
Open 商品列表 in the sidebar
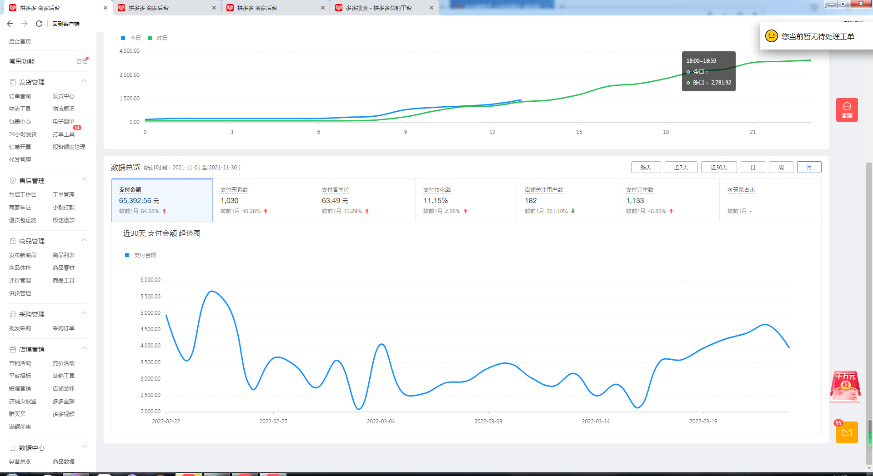[64, 255]
